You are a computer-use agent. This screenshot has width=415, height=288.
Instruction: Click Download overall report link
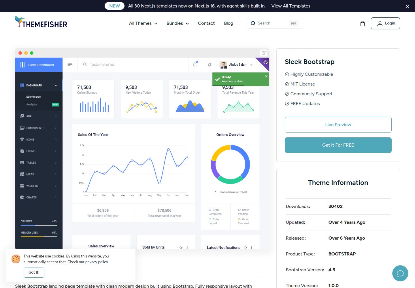click(x=231, y=192)
